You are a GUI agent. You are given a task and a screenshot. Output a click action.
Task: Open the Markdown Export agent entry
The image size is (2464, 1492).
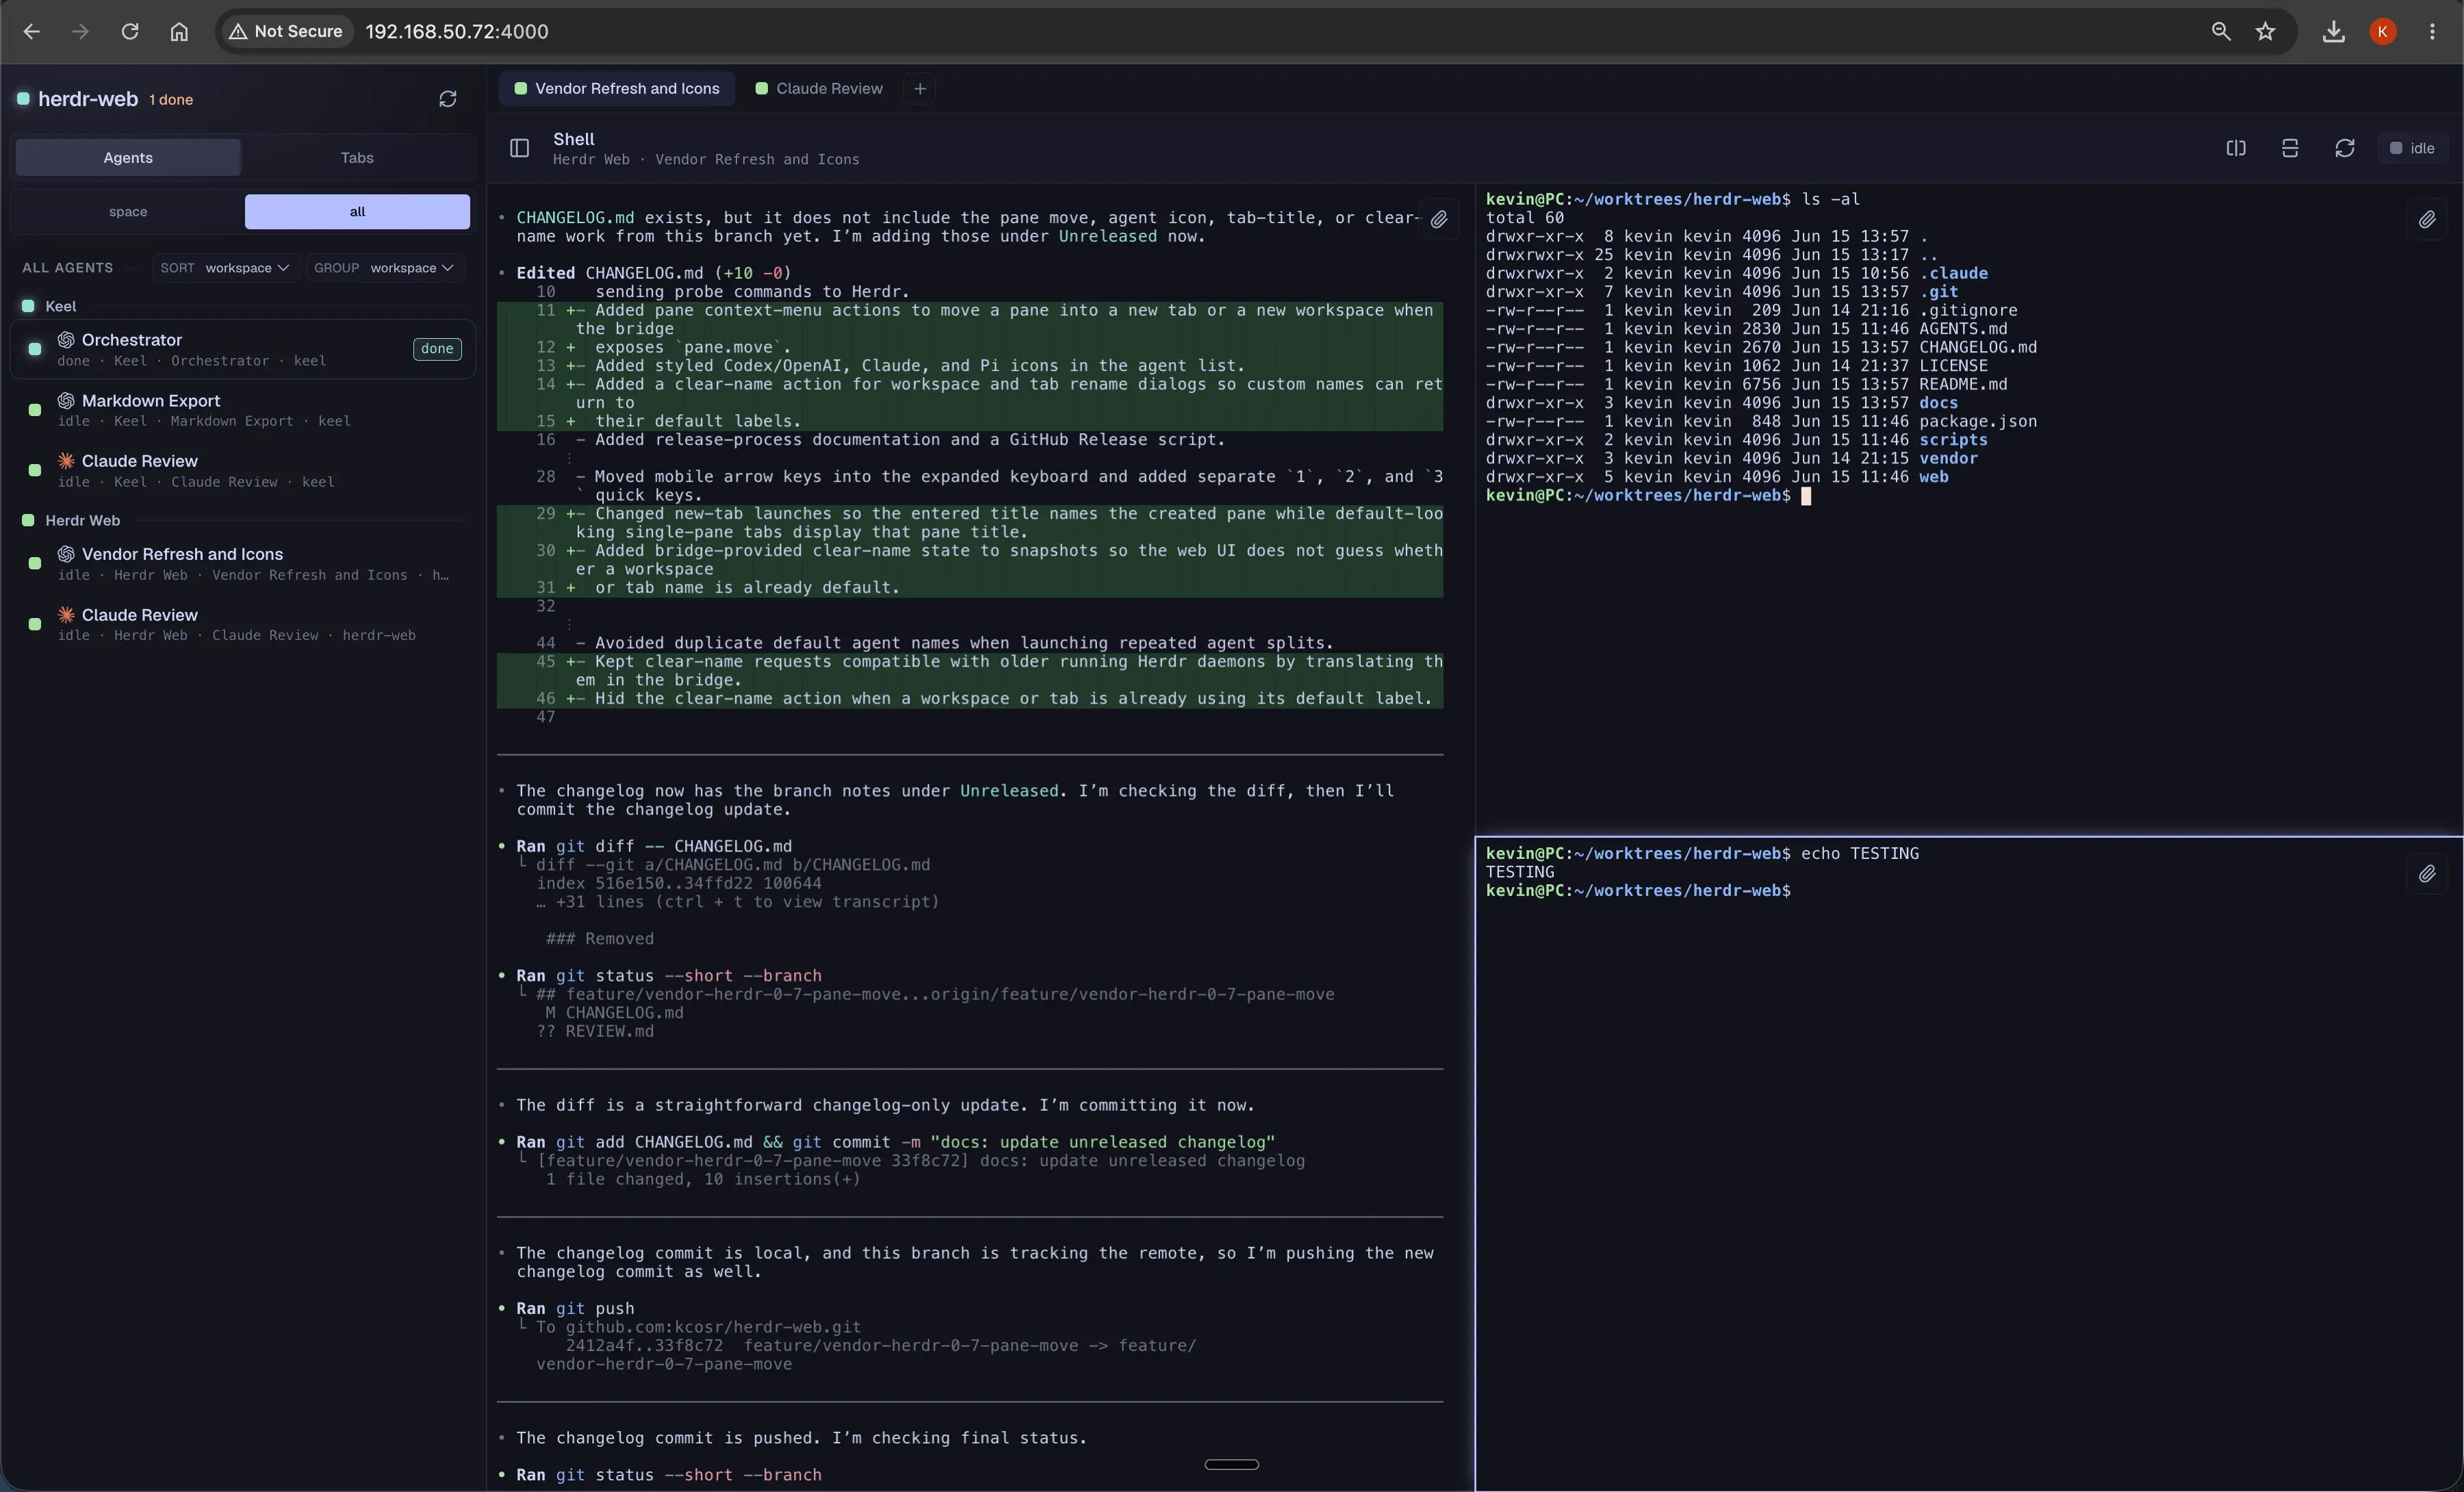(242, 410)
